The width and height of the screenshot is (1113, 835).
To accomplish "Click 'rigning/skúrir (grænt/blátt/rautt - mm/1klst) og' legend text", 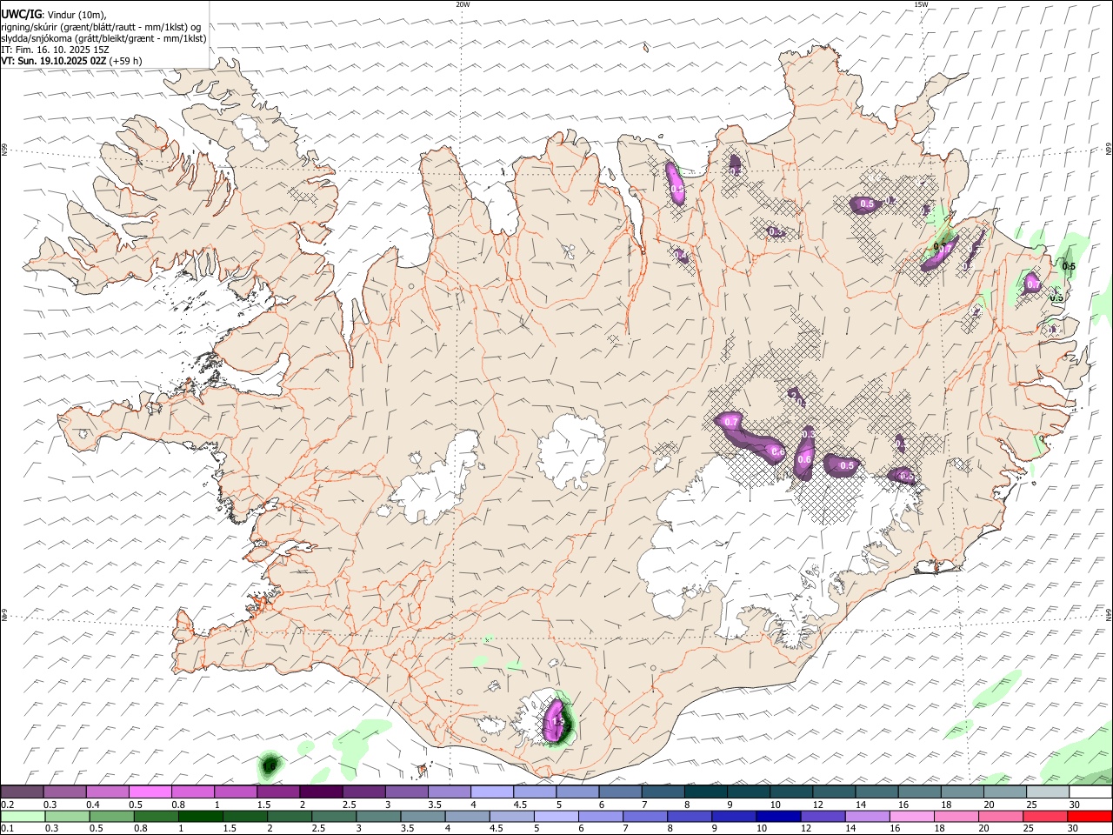I will [101, 27].
